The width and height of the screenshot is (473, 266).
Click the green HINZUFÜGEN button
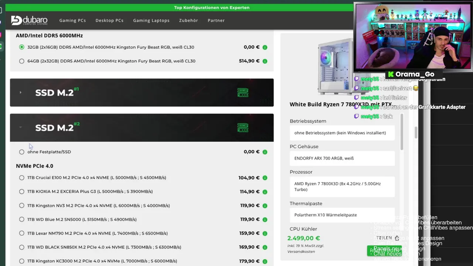(x=384, y=251)
